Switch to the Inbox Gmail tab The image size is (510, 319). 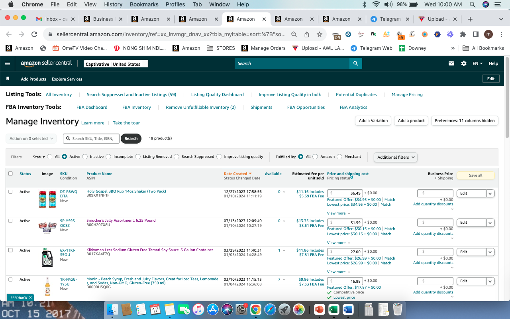click(55, 19)
